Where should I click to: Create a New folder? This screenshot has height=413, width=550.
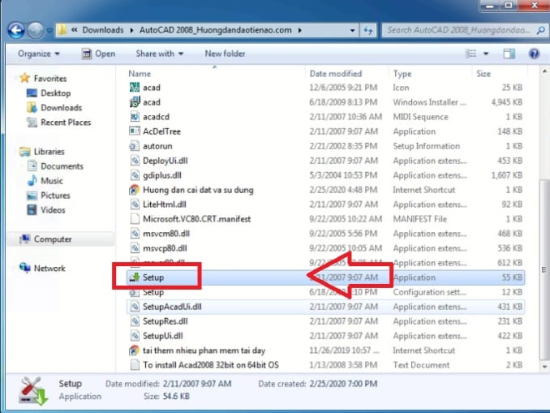[x=225, y=54]
